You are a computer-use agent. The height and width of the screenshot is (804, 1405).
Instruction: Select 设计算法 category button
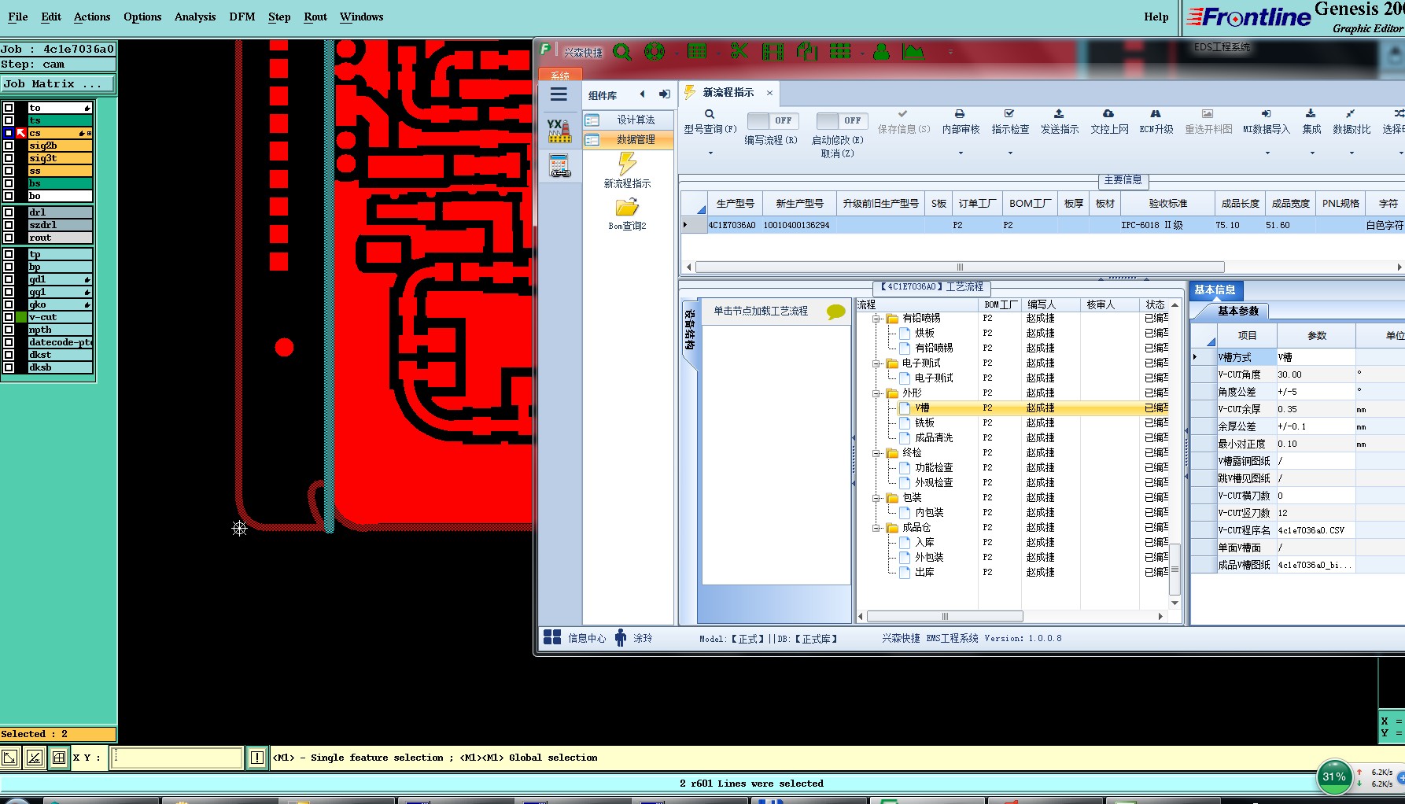click(x=629, y=120)
